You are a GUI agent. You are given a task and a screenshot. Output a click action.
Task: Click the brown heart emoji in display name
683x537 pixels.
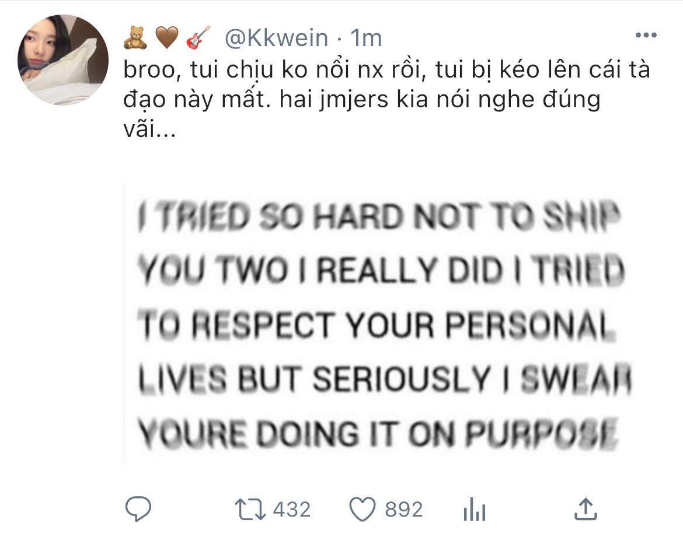point(167,37)
